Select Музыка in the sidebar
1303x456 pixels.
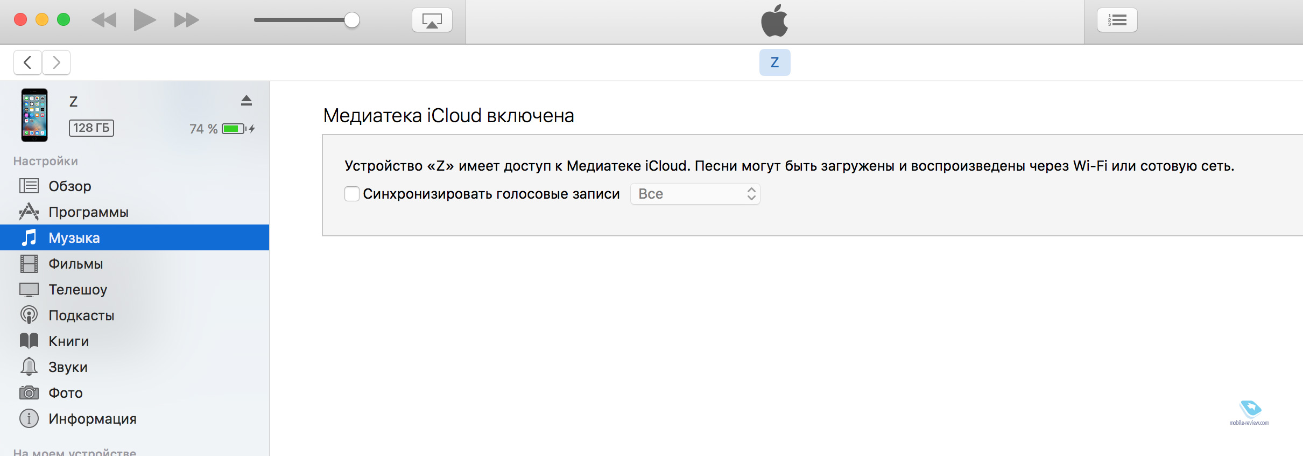pyautogui.click(x=135, y=237)
